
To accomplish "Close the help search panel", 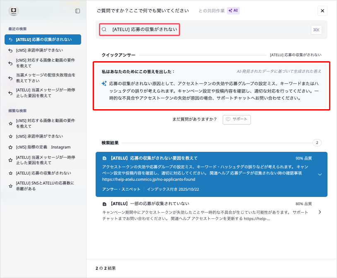I will [323, 11].
